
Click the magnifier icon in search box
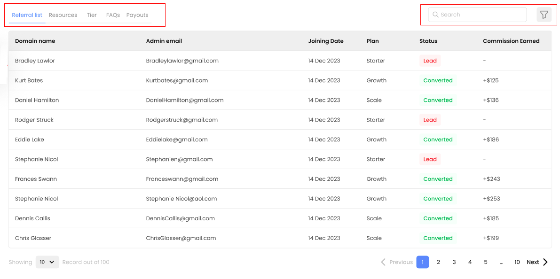(x=435, y=15)
